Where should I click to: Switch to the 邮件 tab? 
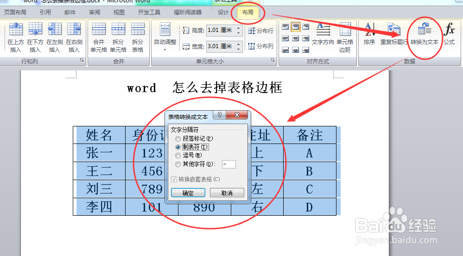(x=70, y=12)
